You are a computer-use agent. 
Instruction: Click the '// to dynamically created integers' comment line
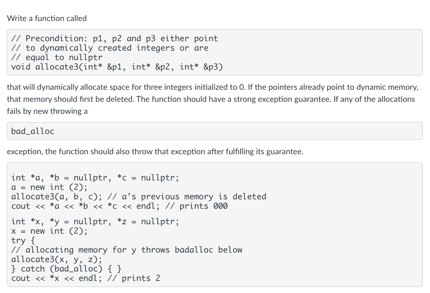tap(110, 48)
